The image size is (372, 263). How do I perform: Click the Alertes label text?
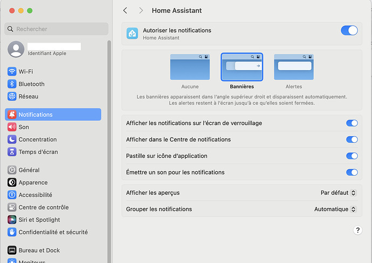tap(294, 87)
